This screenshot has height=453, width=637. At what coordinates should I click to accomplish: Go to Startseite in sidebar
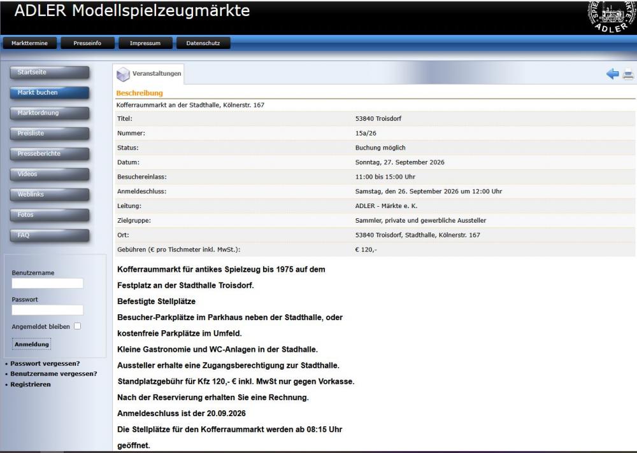pos(50,73)
